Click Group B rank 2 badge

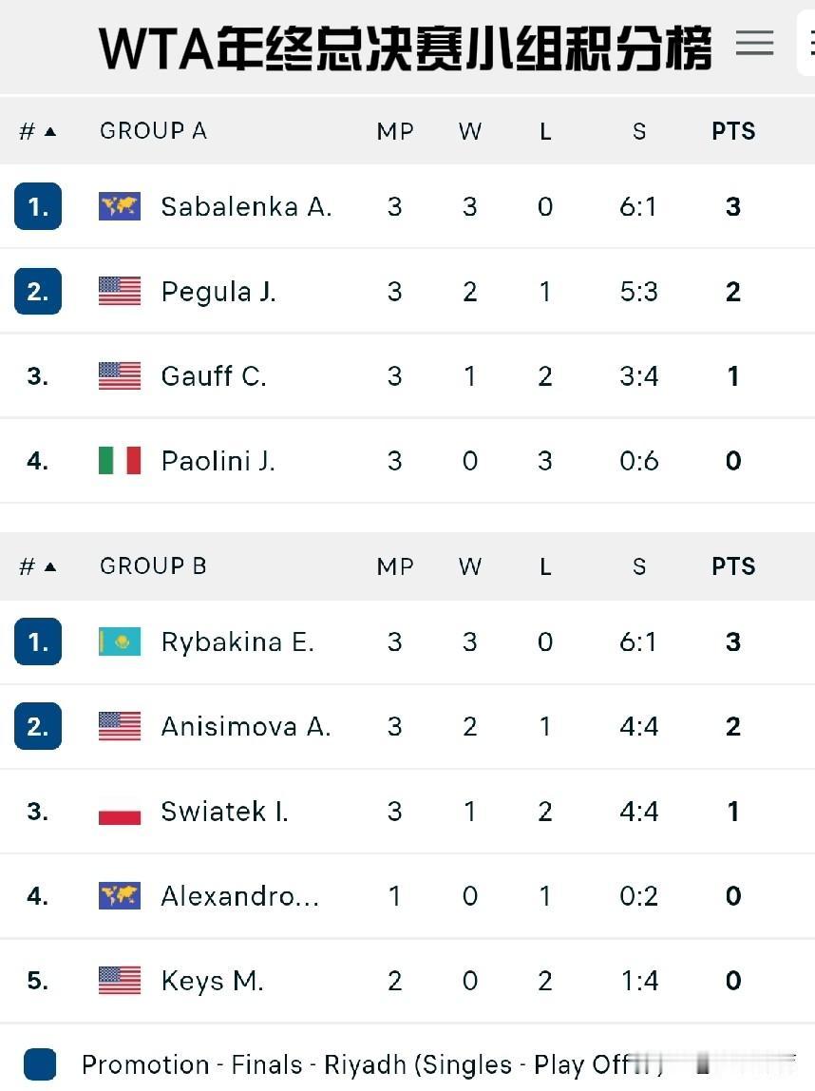[38, 727]
